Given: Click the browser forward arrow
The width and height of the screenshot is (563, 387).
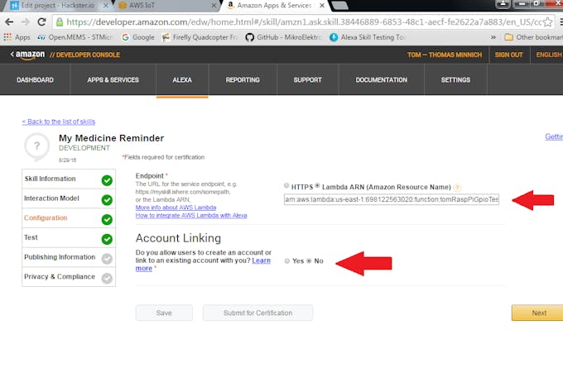Looking at the screenshot, I should coord(25,22).
